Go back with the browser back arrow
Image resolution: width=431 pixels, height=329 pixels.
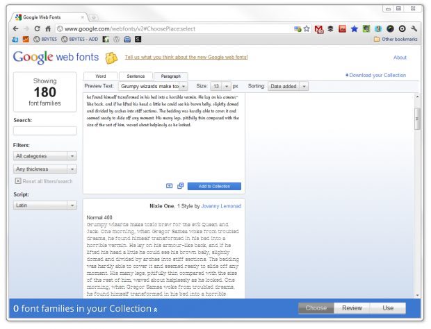[16, 29]
